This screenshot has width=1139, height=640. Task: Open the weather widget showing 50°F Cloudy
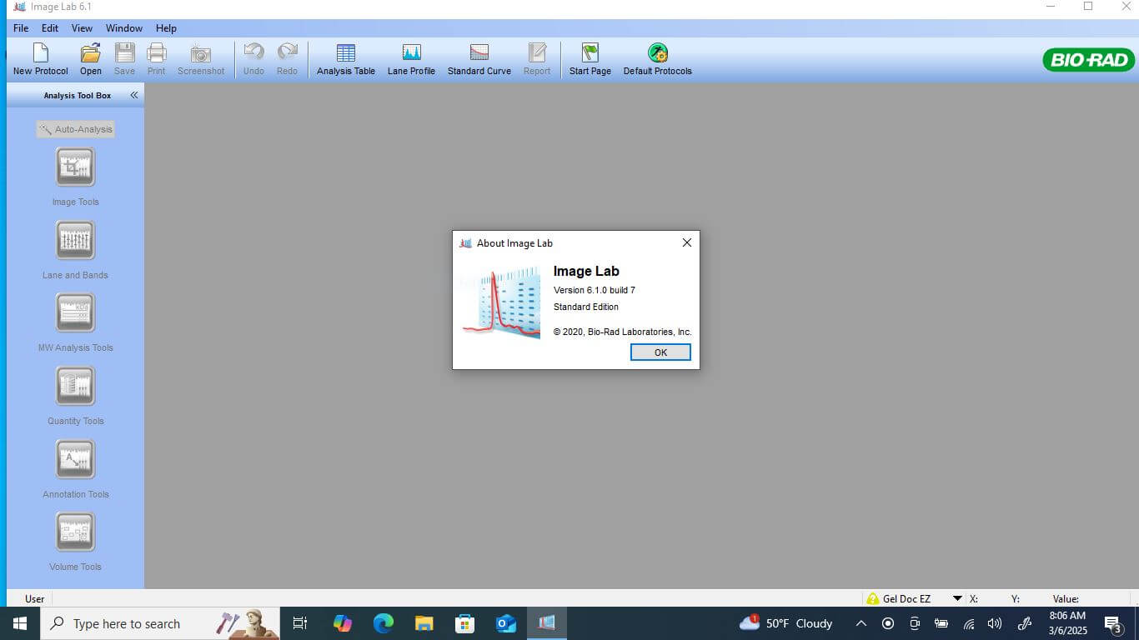(x=785, y=623)
